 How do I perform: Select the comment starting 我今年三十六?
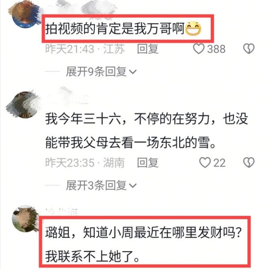pyautogui.click(x=147, y=131)
